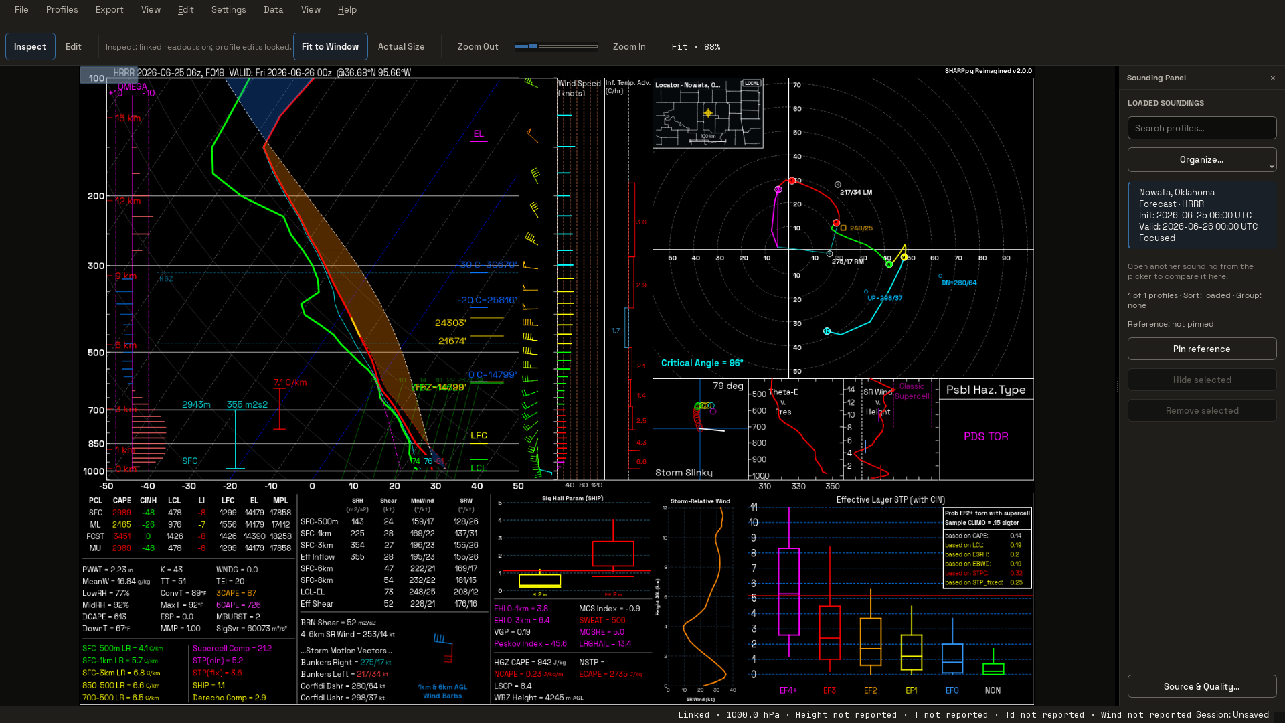Click Hide selected button
The height and width of the screenshot is (723, 1285).
pyautogui.click(x=1202, y=380)
